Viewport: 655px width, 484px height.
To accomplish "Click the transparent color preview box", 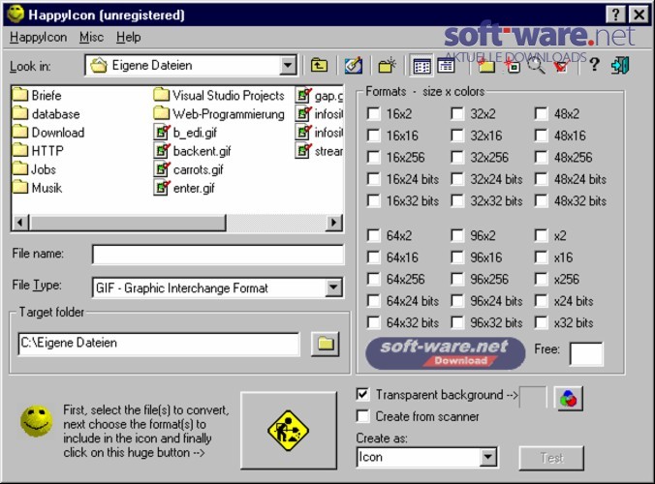I will click(x=533, y=397).
